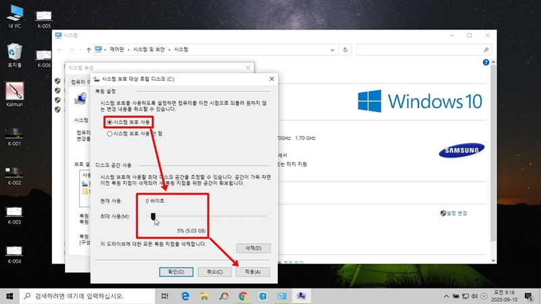Select the K-004 desktop file
Image resolution: width=541 pixels, height=304 pixels.
[14, 255]
